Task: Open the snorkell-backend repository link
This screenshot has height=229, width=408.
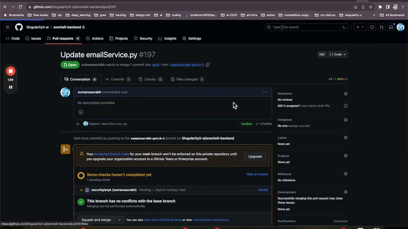Action: (67, 27)
